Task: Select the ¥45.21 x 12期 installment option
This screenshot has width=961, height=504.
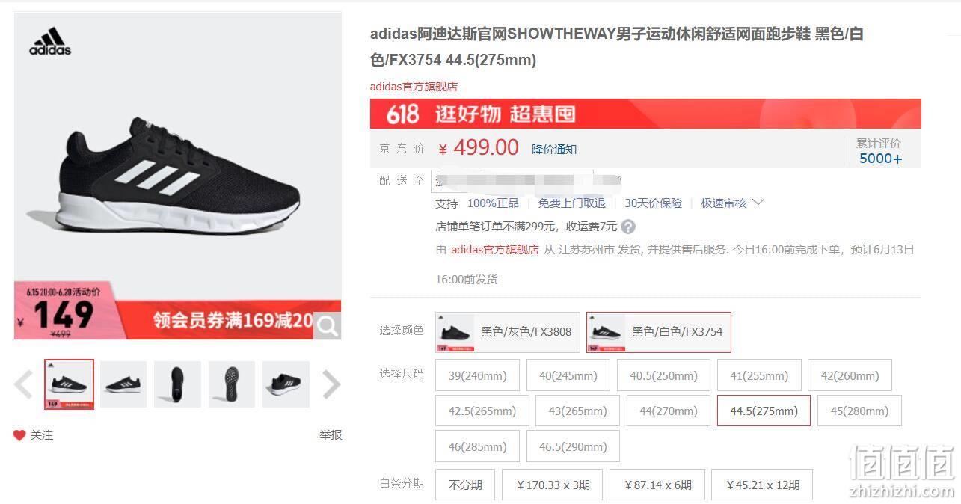Action: (762, 485)
